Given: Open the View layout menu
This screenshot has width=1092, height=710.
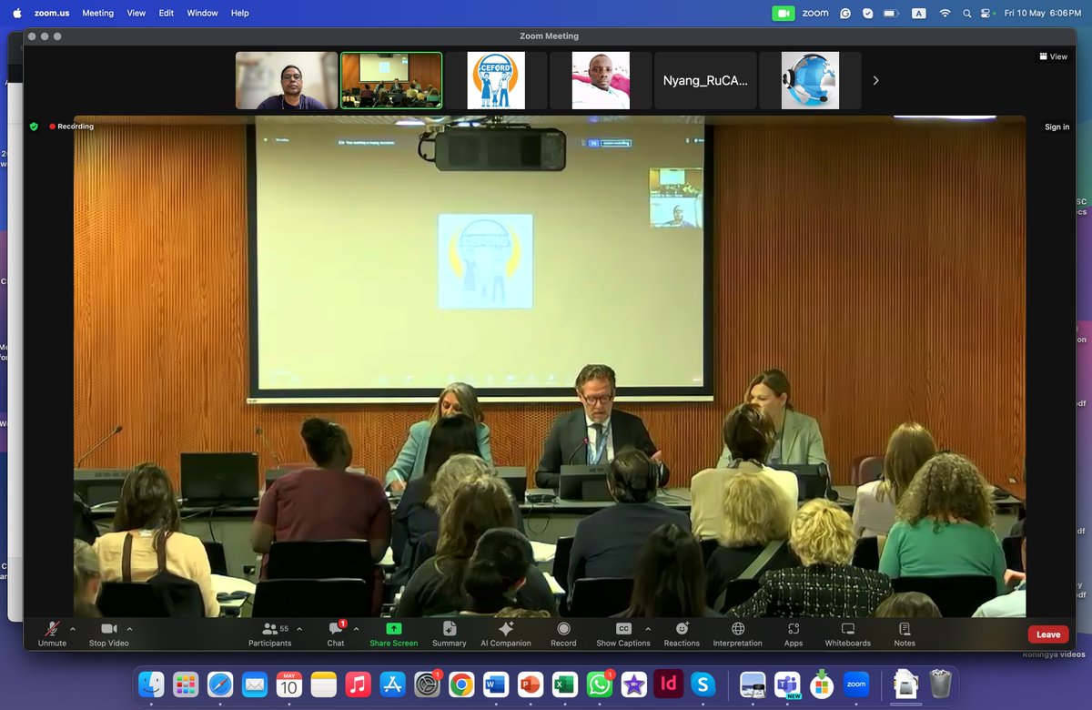Looking at the screenshot, I should pos(1053,56).
